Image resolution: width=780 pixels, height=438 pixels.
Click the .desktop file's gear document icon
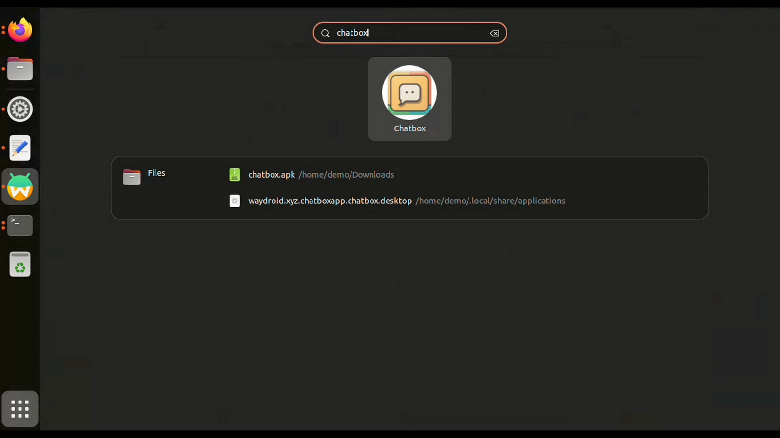click(234, 201)
